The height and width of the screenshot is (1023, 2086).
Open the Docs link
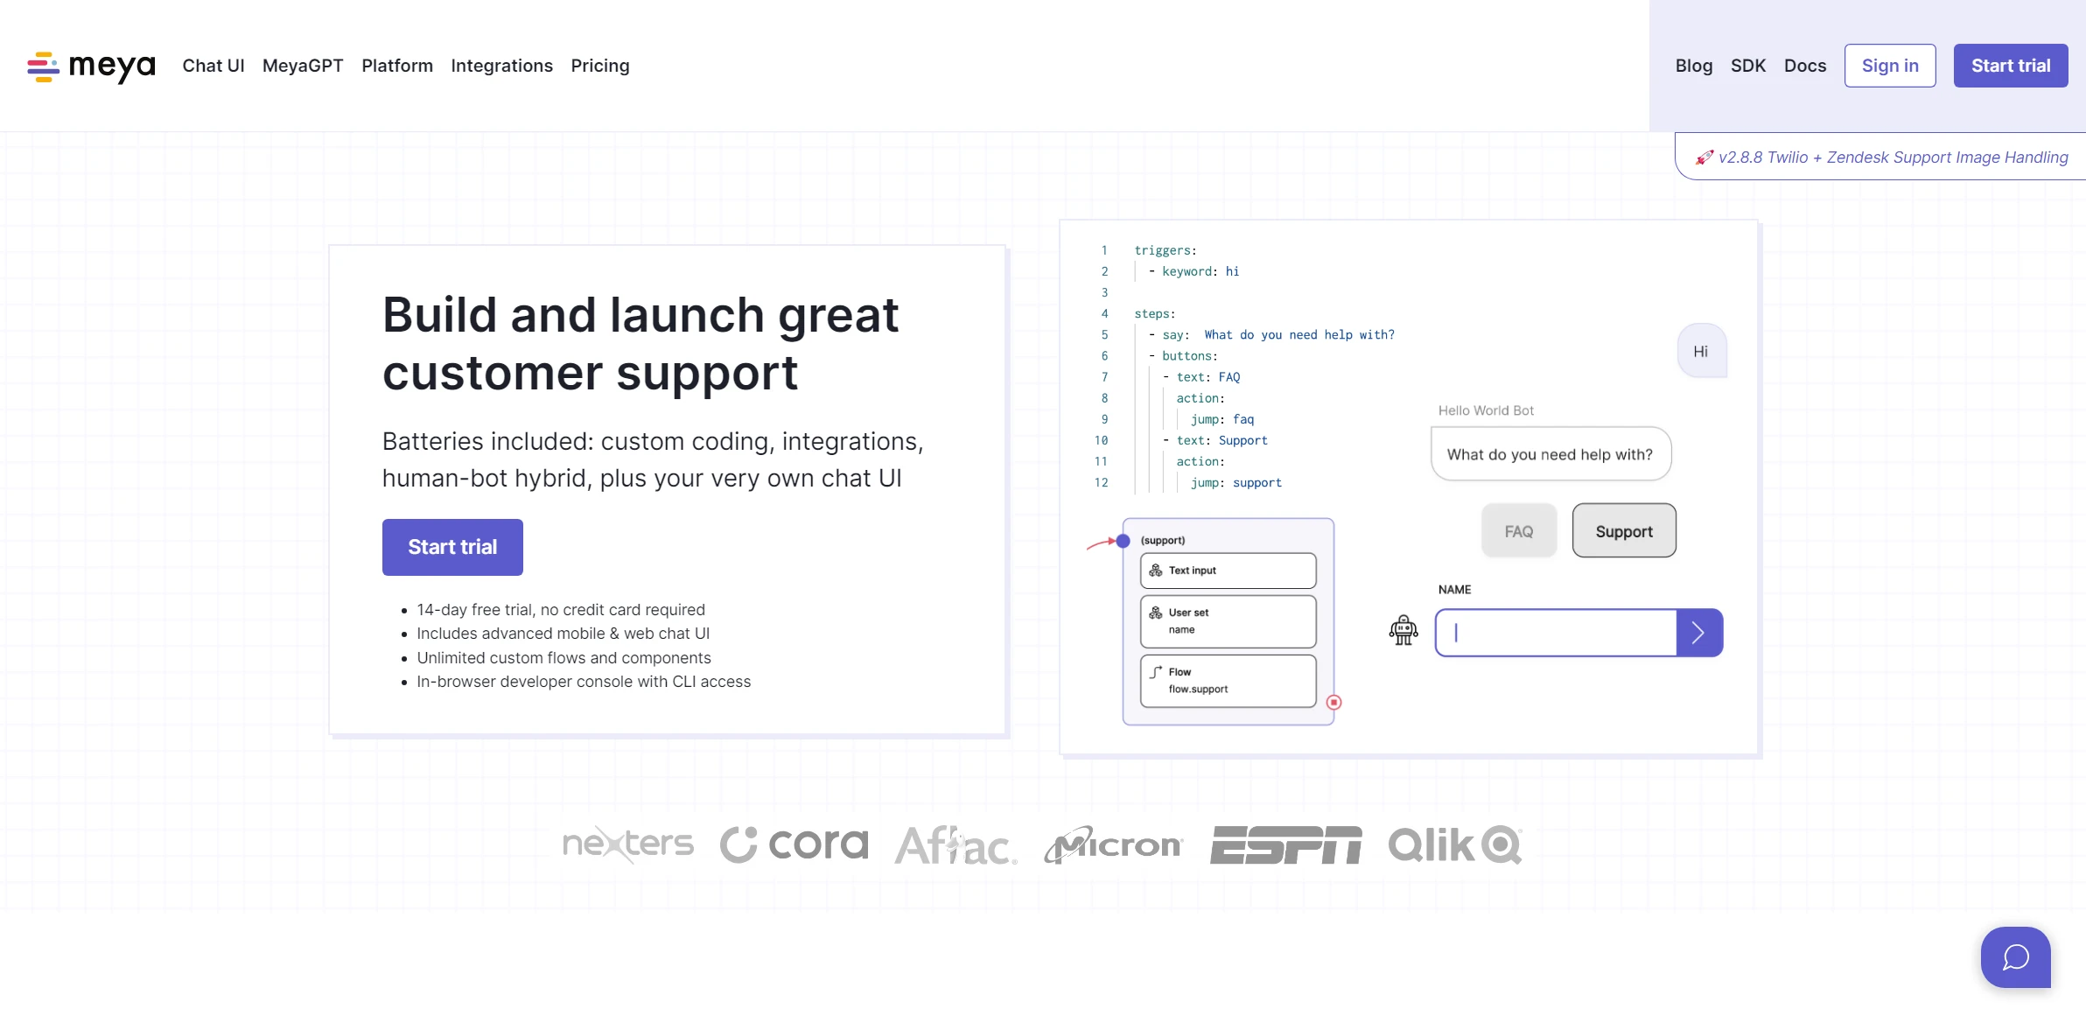click(x=1805, y=66)
